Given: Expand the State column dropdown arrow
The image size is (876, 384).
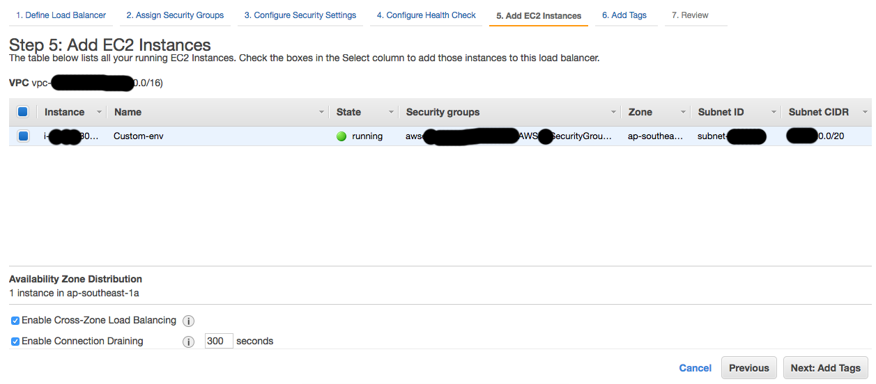Looking at the screenshot, I should 391,112.
